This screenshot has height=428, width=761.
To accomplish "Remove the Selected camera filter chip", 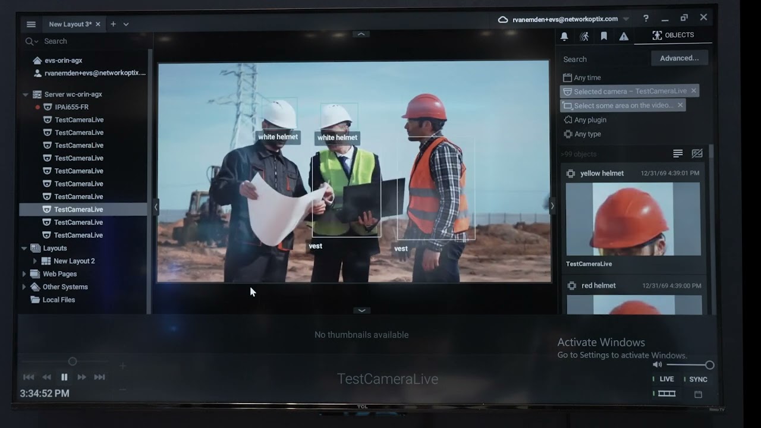I will click(x=693, y=91).
